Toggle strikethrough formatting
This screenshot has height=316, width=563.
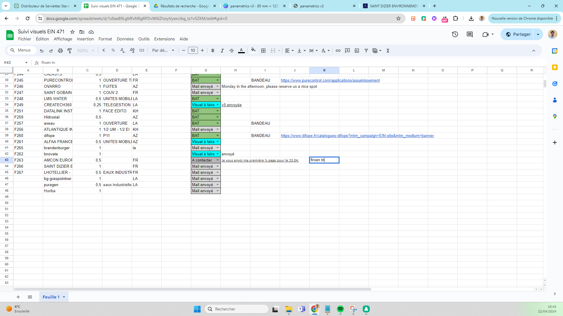coord(232,51)
